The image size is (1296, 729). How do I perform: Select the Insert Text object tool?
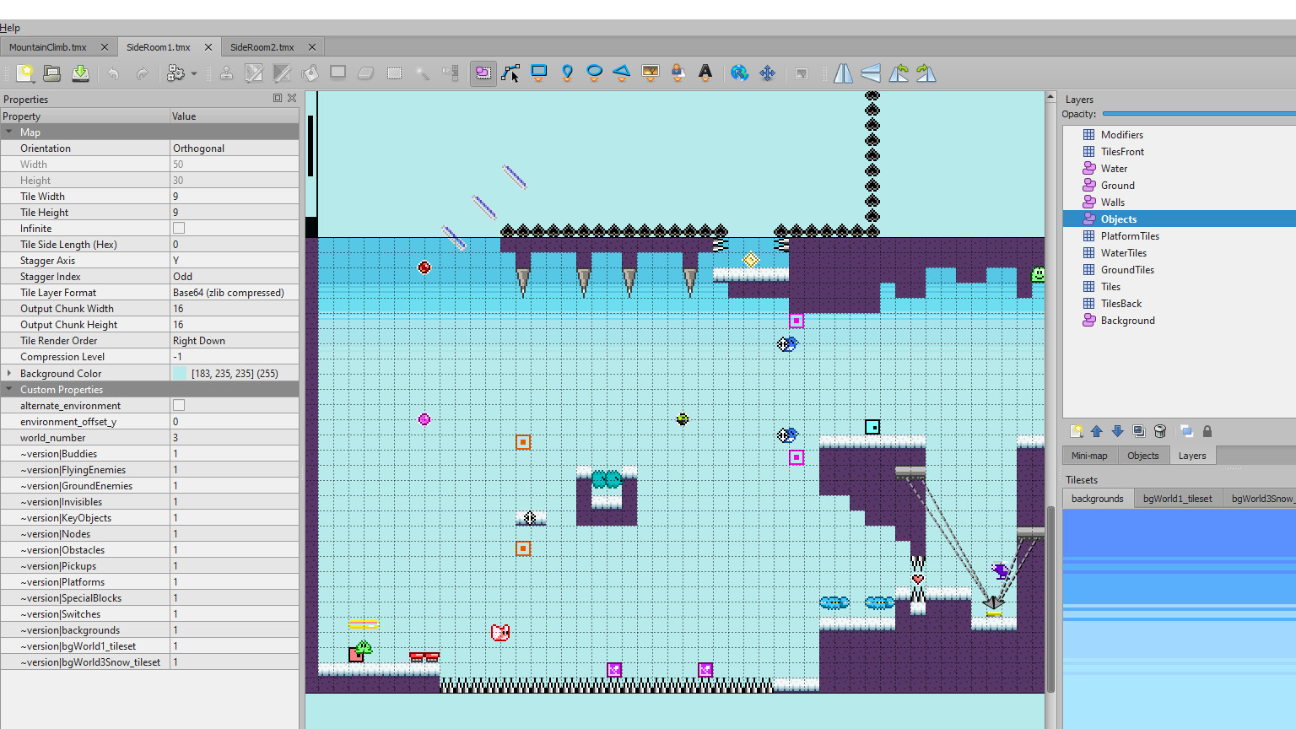click(705, 73)
